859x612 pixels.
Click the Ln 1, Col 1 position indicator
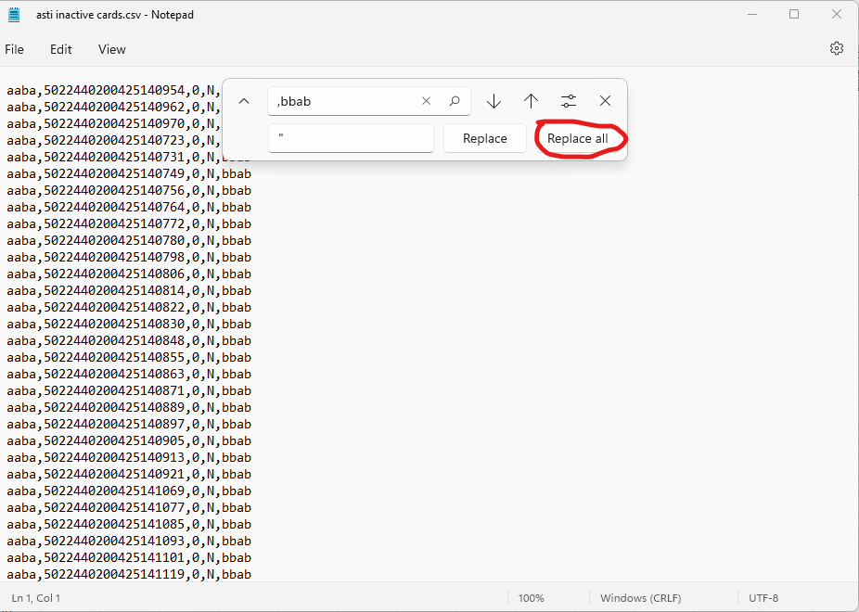tap(35, 597)
